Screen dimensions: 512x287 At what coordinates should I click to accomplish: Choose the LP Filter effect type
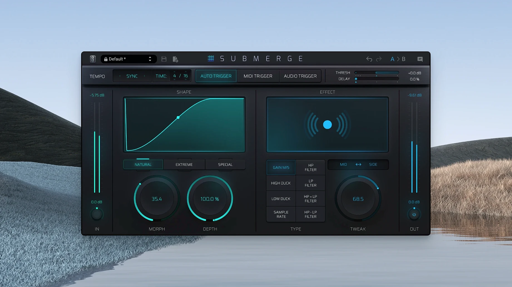pyautogui.click(x=310, y=183)
